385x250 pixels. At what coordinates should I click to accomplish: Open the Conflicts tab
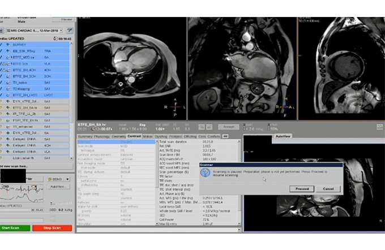(x=213, y=136)
